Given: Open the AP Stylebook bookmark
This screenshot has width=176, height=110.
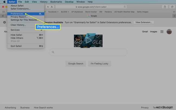Looking at the screenshot, I should coord(77,12).
